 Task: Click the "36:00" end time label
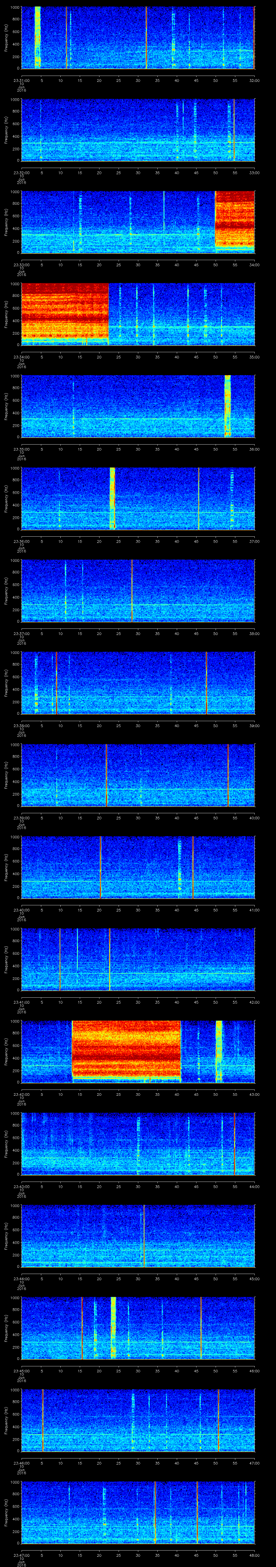coord(254,449)
